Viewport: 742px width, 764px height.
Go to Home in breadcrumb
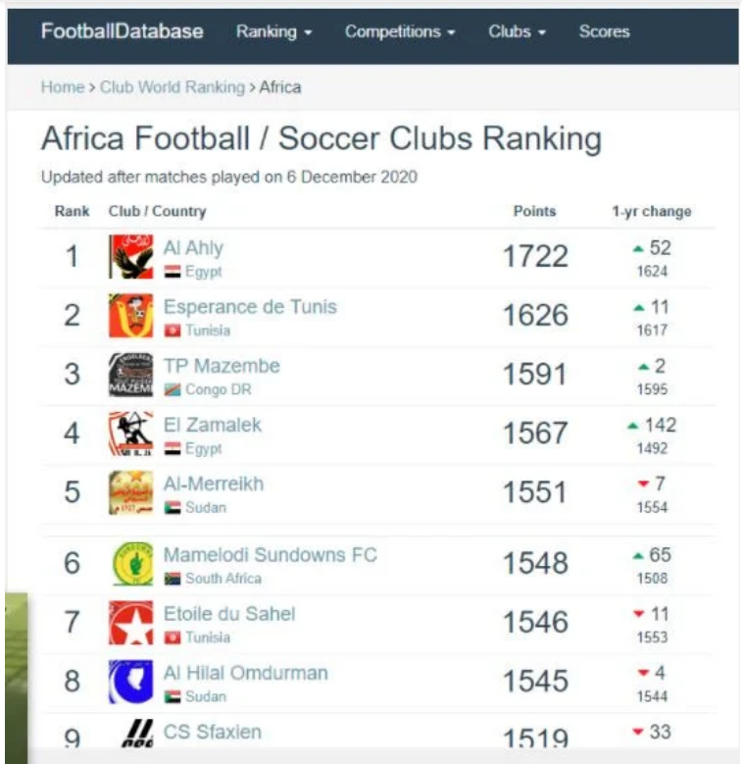point(62,87)
